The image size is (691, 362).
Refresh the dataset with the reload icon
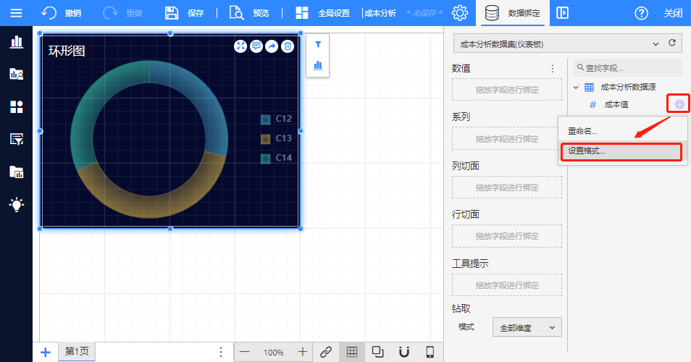click(x=672, y=43)
